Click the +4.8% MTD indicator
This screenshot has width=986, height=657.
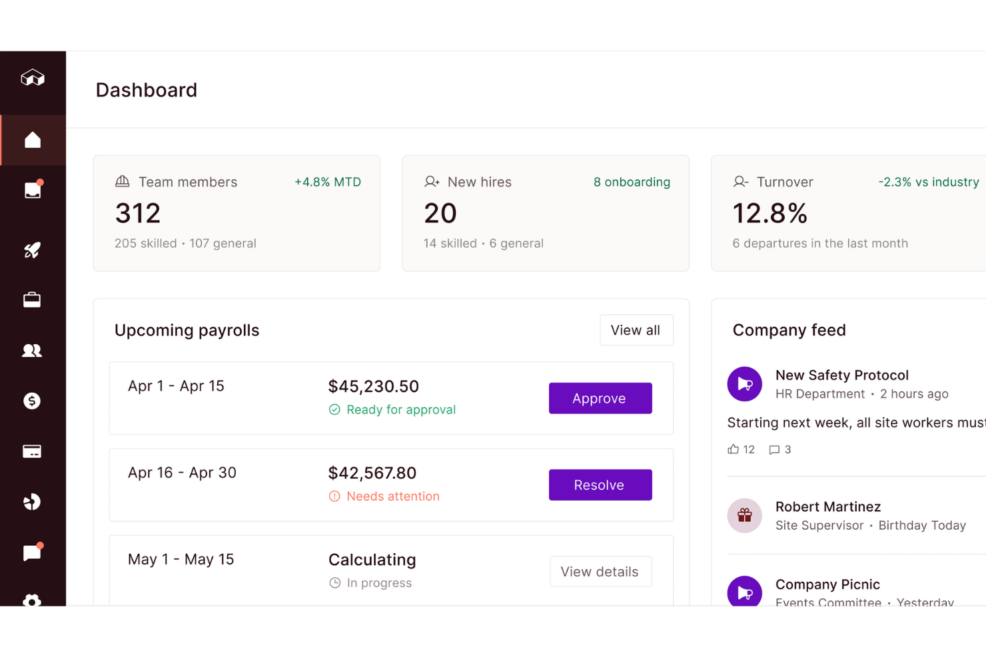[328, 182]
